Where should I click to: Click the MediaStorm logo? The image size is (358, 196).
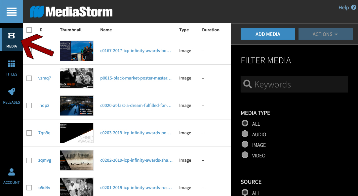(71, 12)
